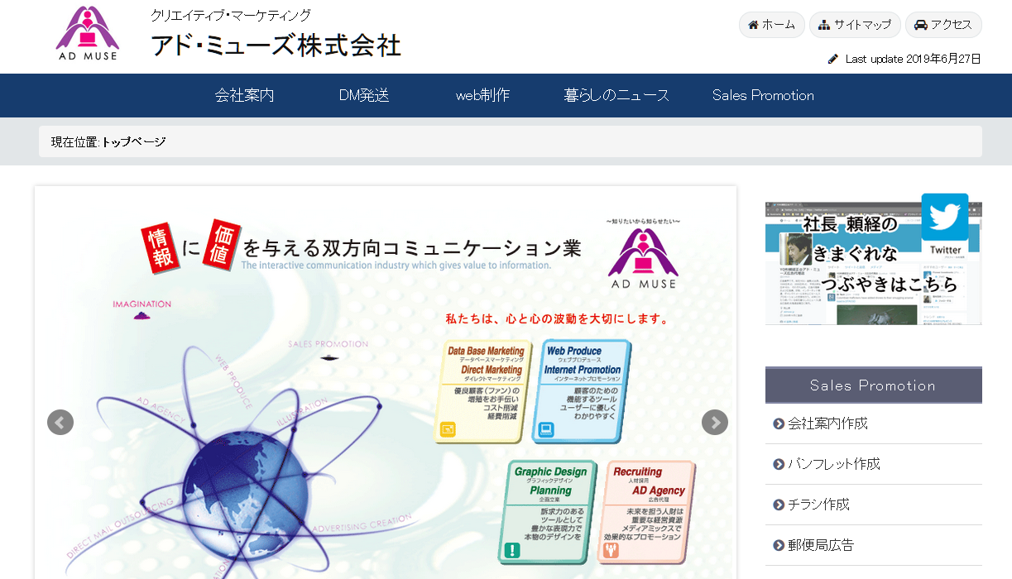Viewport: 1012px width, 579px height.
Task: Click the アド・ミューズ株式会社 company name
Action: coord(276,45)
